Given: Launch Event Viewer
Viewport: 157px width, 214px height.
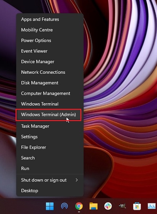Looking at the screenshot, I should click(50, 51).
